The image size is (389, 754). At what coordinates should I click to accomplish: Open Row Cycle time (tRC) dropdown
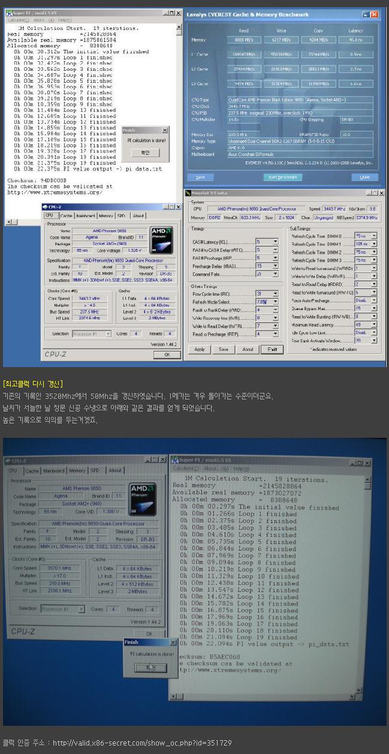267,294
